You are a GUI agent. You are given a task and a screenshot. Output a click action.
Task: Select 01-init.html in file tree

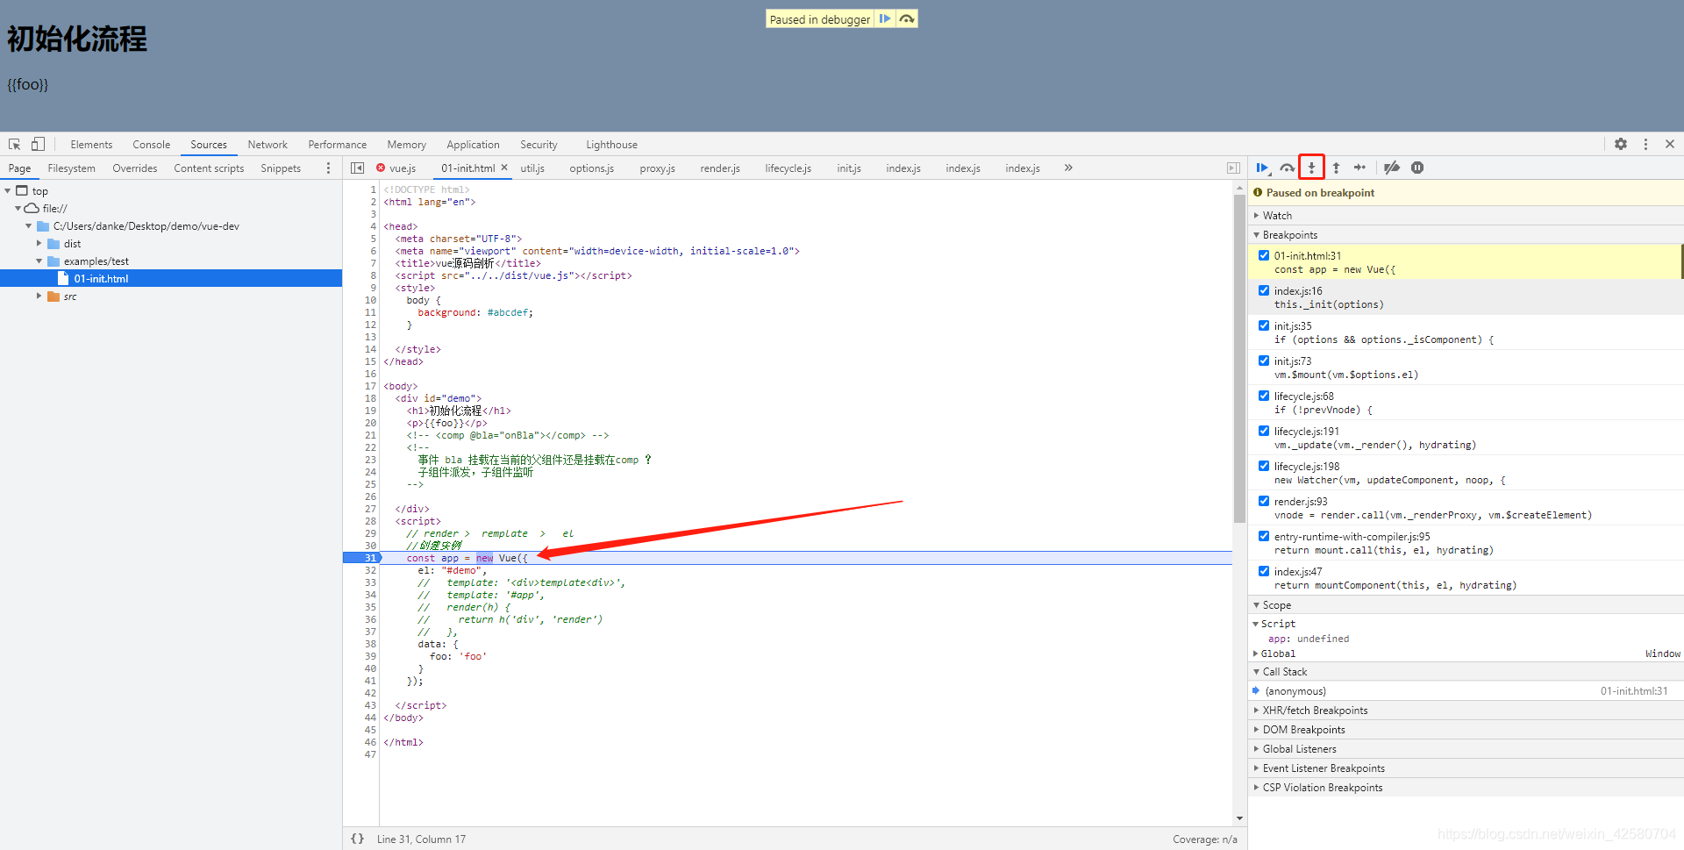[171, 278]
